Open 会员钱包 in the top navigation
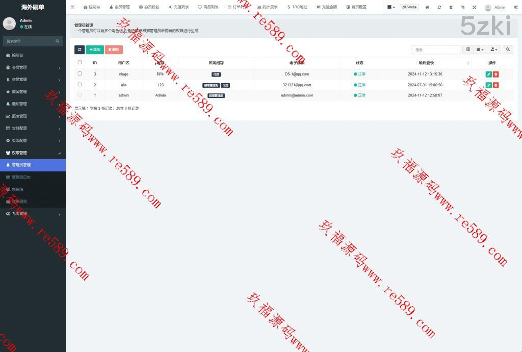522x352 pixels. point(149,7)
